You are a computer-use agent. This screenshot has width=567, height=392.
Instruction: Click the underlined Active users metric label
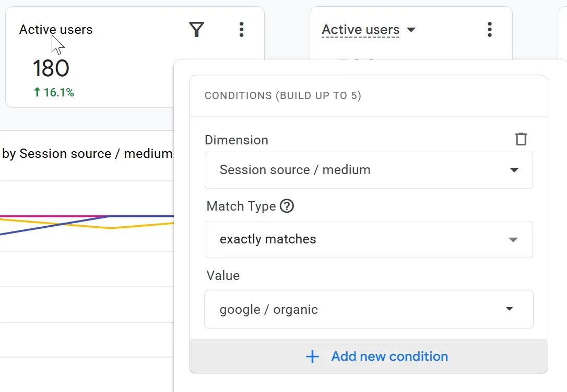coord(361,30)
